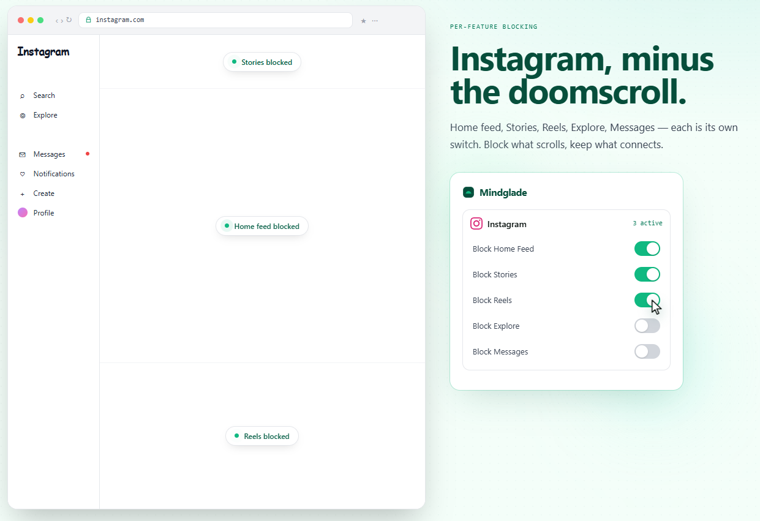Click the green maximize window dot

(x=40, y=20)
